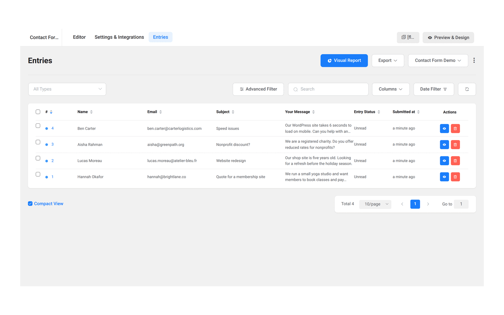The height and width of the screenshot is (315, 504).
Task: Go to previous page of entries
Action: point(402,204)
